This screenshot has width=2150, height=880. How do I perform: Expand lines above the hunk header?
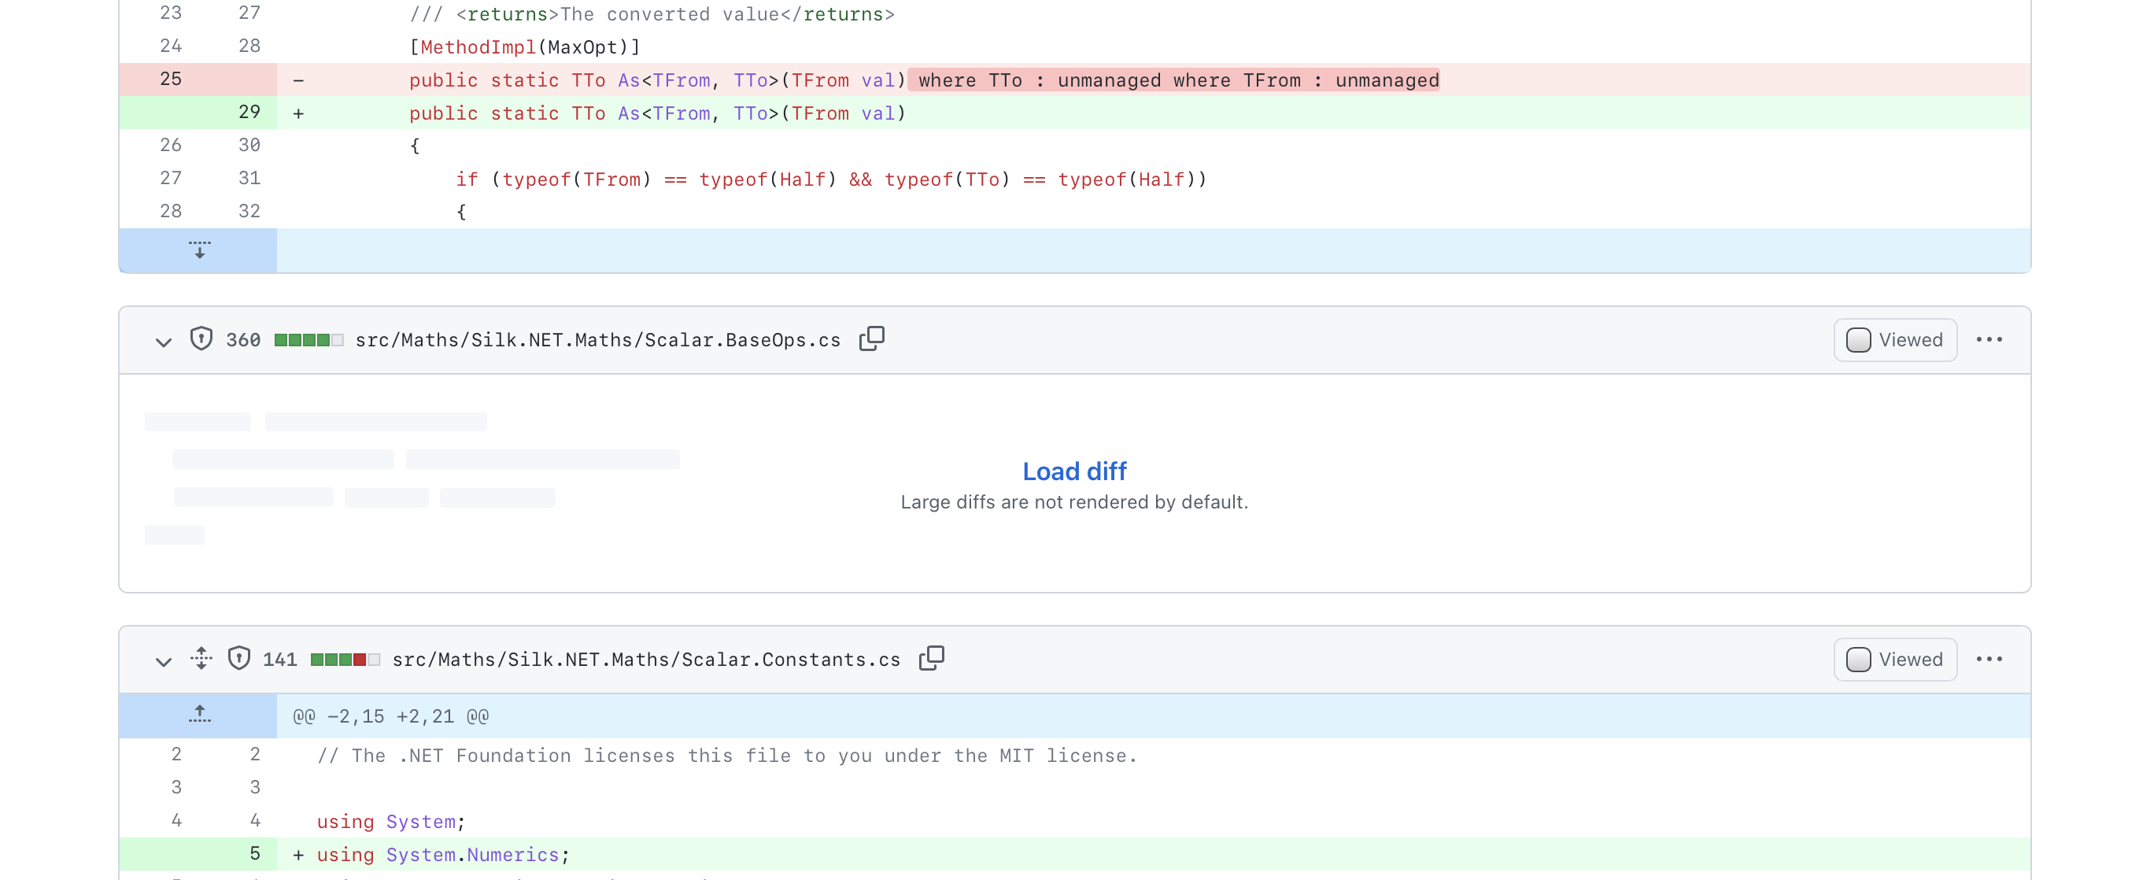pyautogui.click(x=198, y=715)
